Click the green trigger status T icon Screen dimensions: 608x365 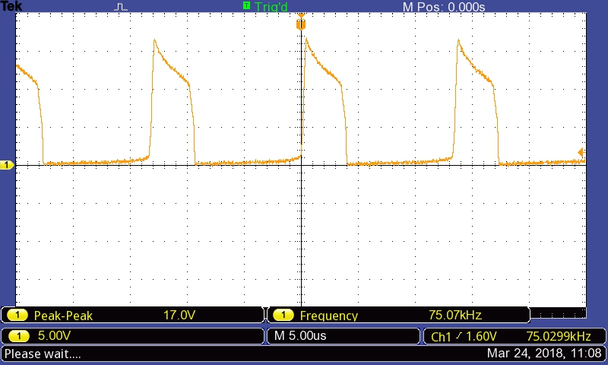click(x=246, y=5)
